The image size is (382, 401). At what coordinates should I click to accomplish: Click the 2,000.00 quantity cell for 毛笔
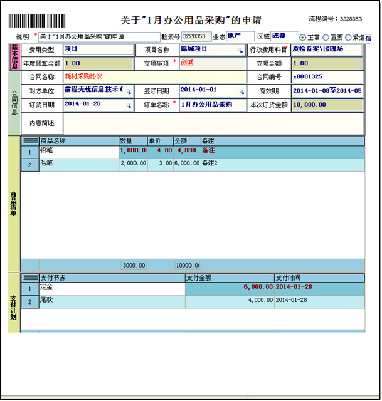(133, 165)
